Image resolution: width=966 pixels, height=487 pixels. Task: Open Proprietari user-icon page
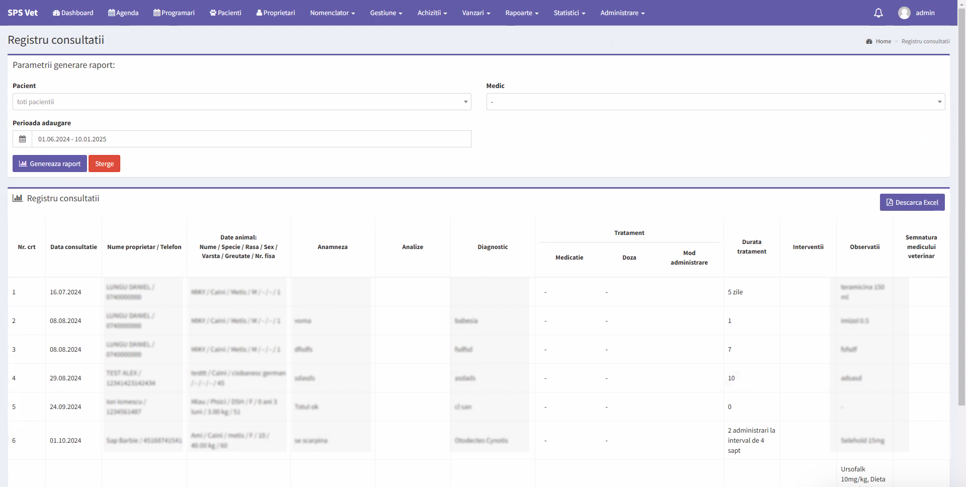276,13
